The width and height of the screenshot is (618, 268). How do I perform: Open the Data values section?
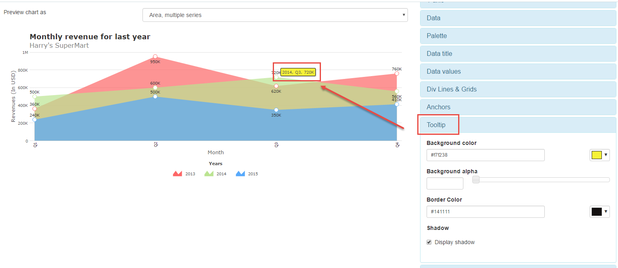[x=518, y=71]
